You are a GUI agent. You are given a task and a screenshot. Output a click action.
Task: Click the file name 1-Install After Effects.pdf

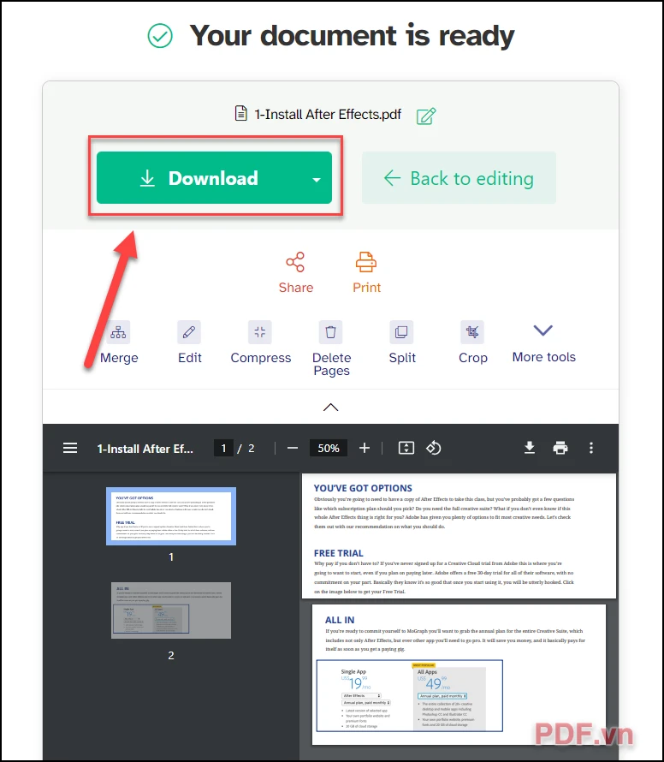coord(328,115)
